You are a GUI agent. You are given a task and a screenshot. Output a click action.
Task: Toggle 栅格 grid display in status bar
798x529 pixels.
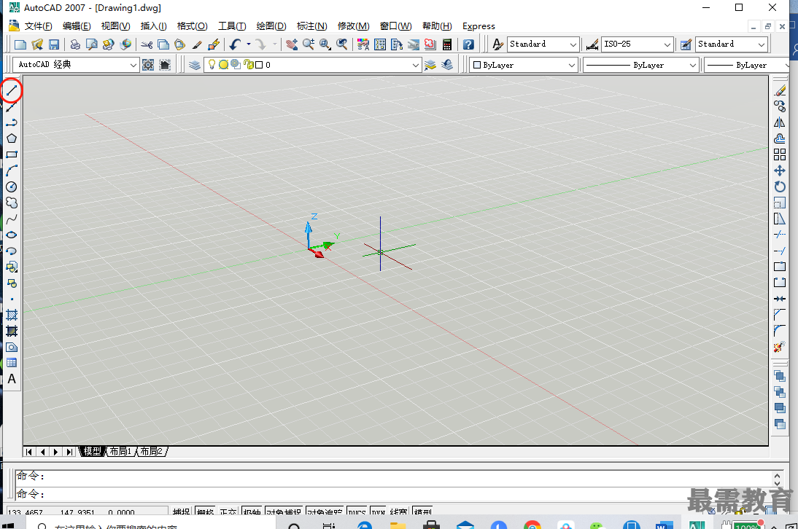click(x=205, y=512)
